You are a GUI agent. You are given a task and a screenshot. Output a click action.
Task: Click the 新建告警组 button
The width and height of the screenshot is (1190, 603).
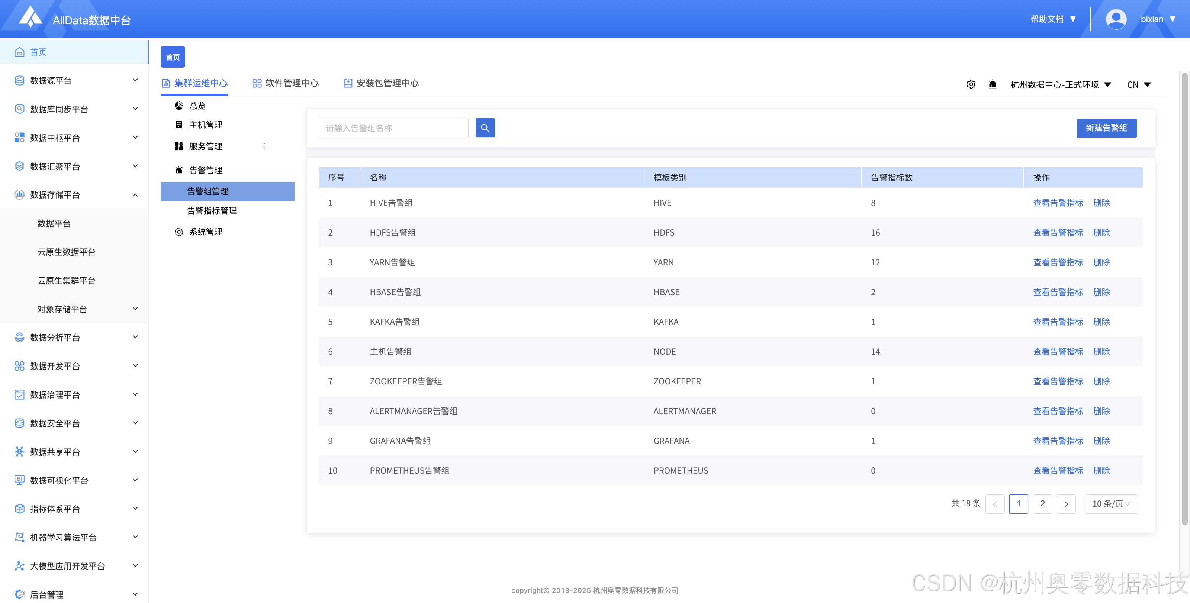(x=1106, y=128)
